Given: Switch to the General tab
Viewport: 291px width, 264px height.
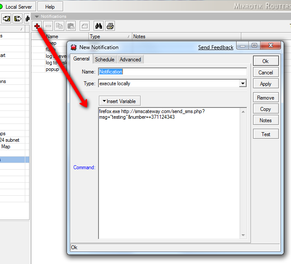Looking at the screenshot, I should pyautogui.click(x=81, y=59).
